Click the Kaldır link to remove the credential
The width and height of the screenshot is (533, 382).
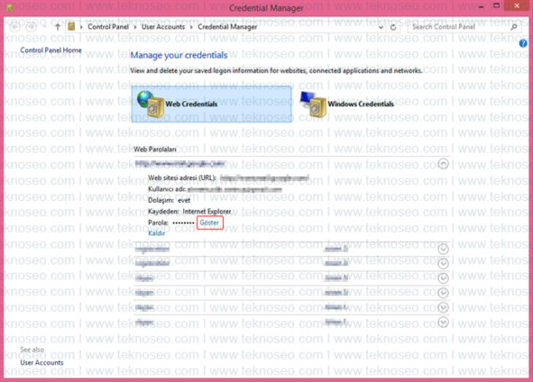157,234
